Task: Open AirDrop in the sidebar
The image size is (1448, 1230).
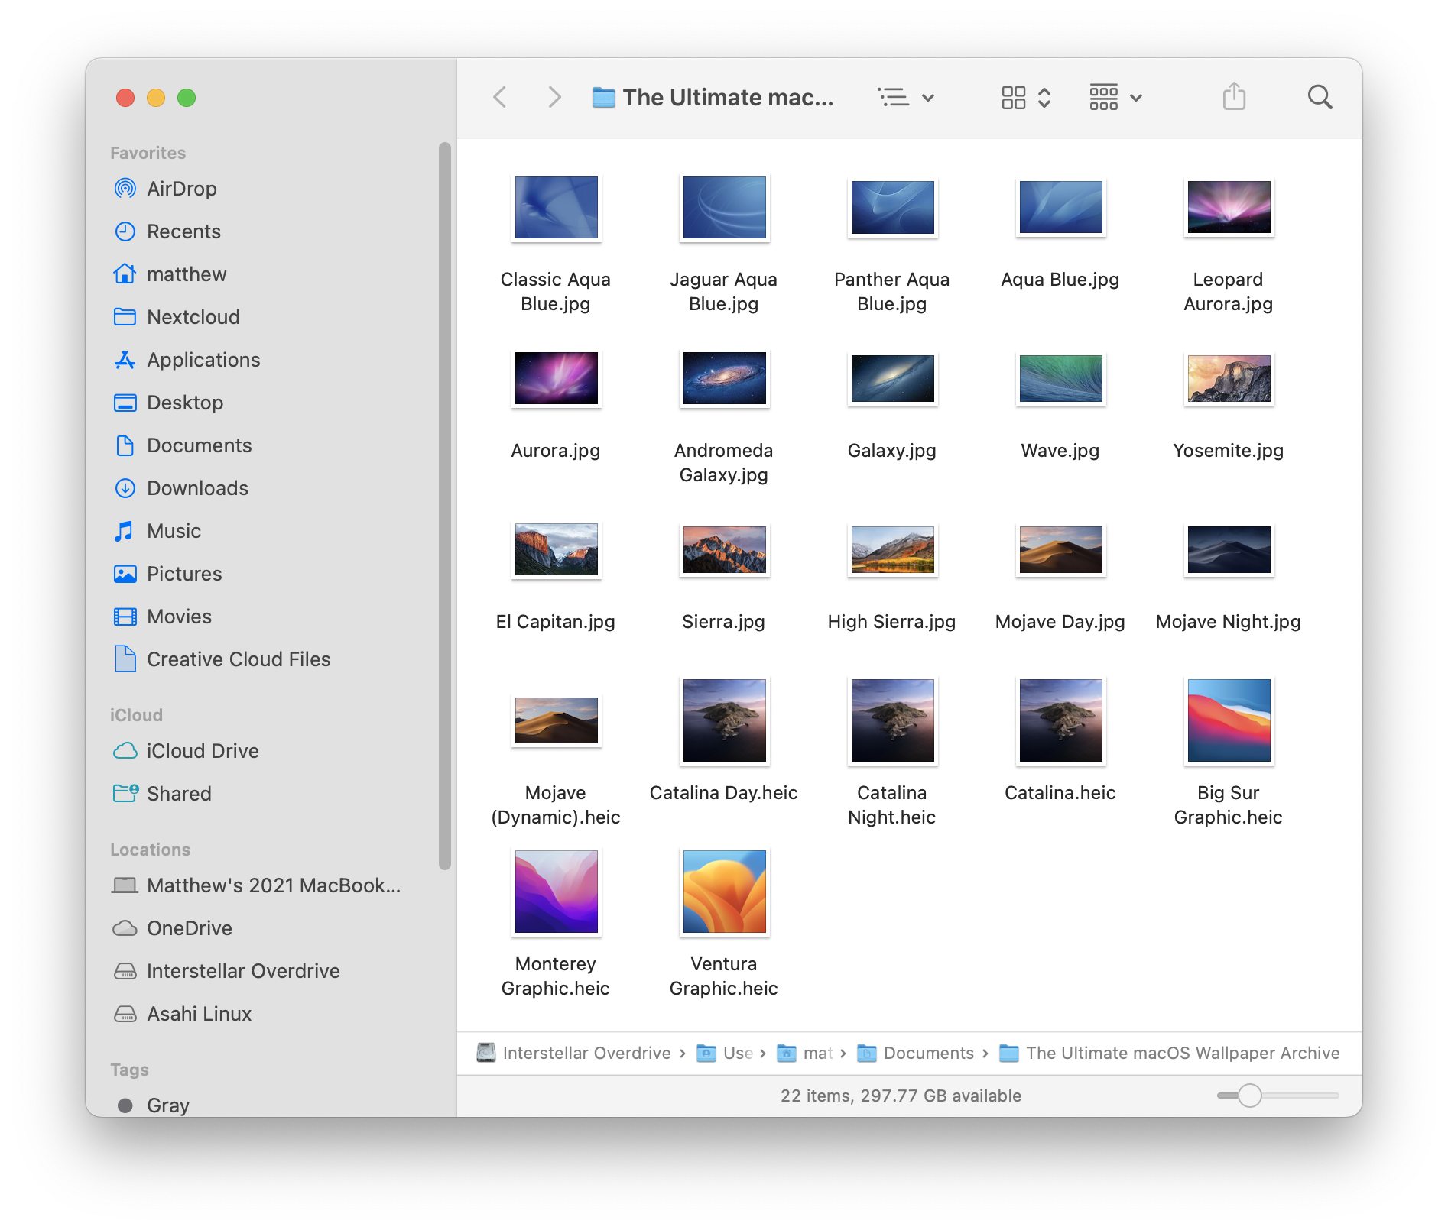Action: coord(181,189)
